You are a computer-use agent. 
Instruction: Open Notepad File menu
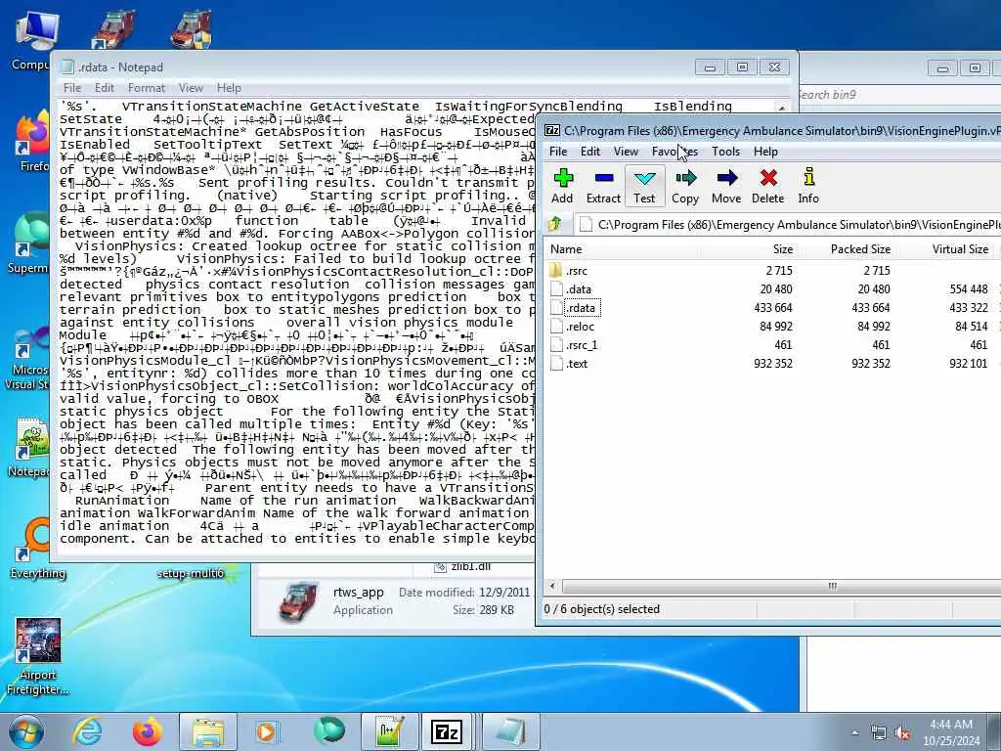click(72, 87)
